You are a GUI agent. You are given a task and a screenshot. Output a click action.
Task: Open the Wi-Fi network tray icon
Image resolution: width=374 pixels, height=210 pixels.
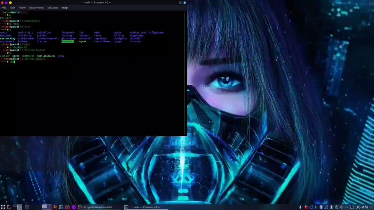(326, 207)
